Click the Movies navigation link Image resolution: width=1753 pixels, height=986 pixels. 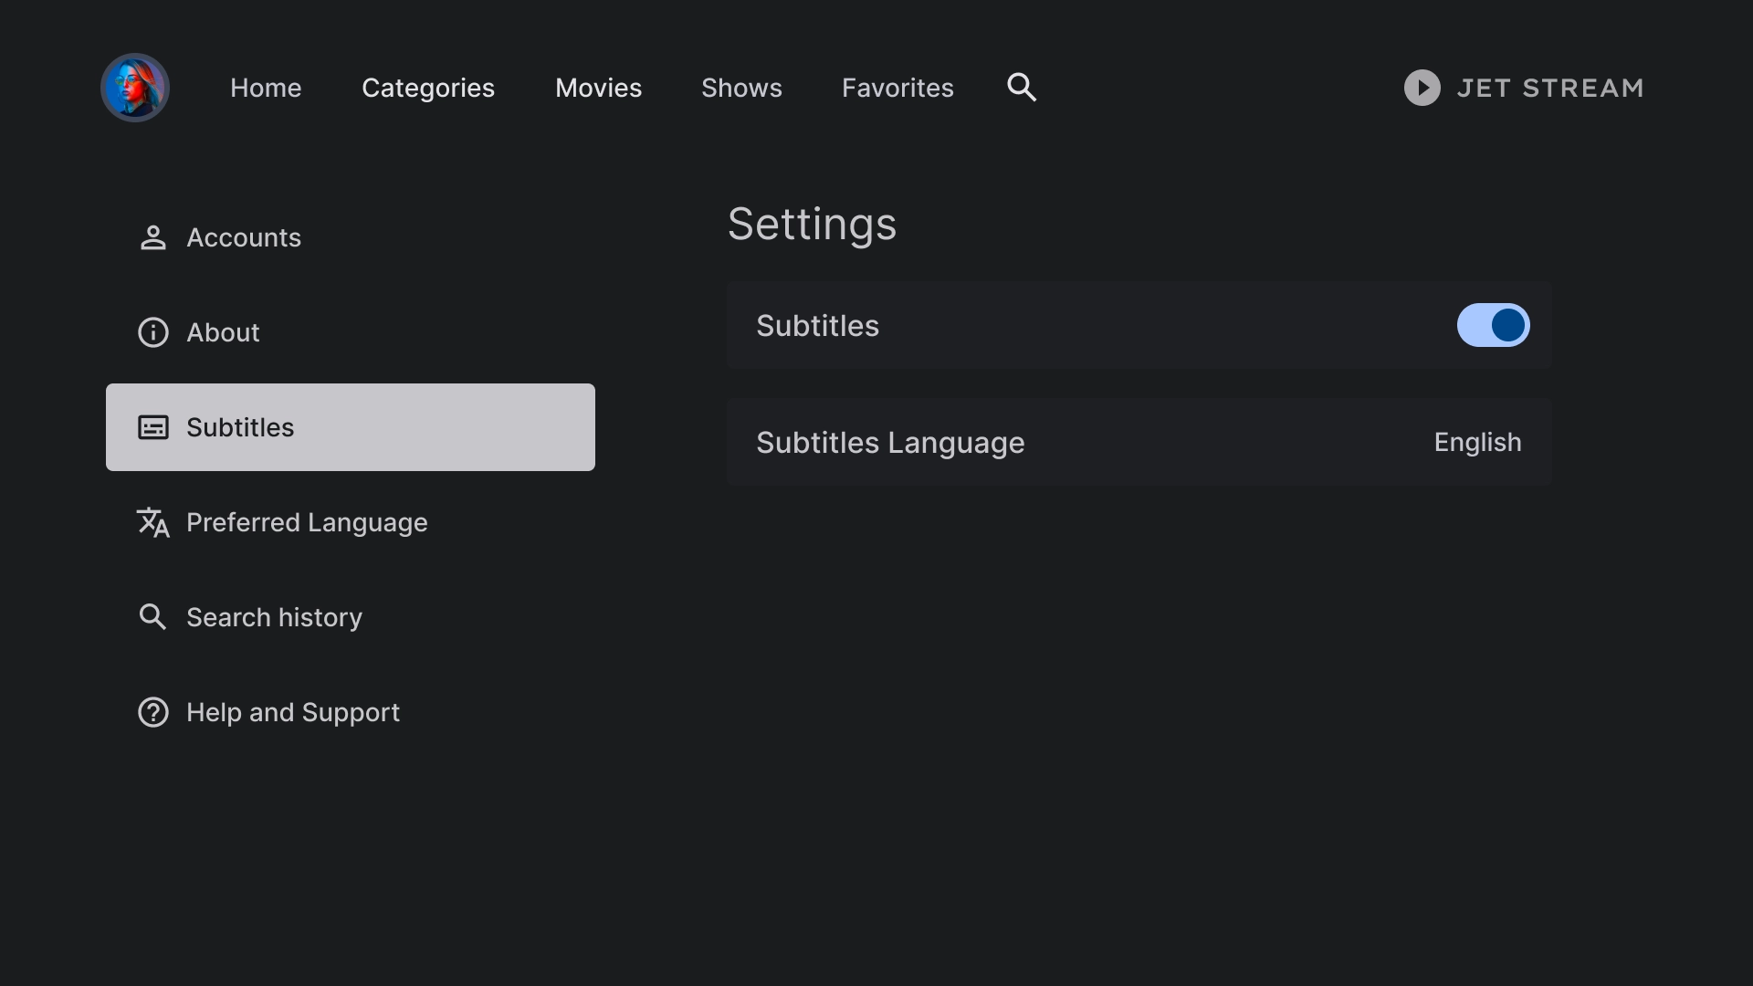click(598, 87)
